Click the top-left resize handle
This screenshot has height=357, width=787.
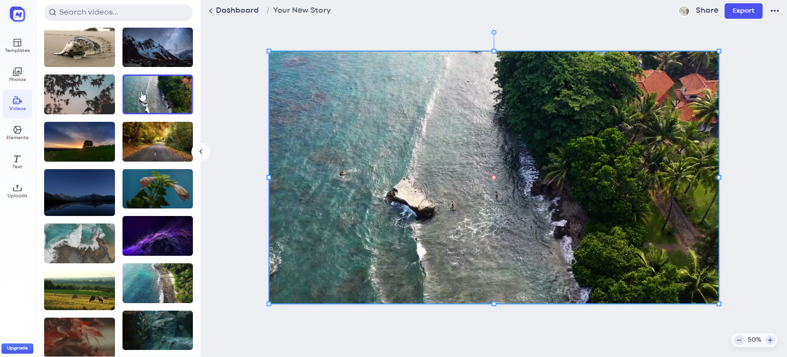click(x=269, y=51)
